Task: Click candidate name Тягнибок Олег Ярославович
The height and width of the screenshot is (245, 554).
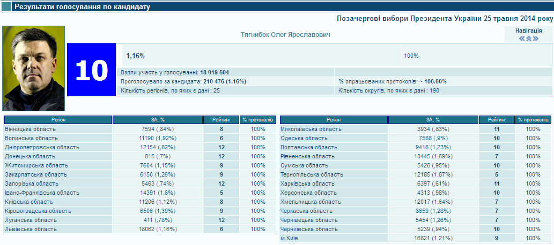Action: coord(285,35)
